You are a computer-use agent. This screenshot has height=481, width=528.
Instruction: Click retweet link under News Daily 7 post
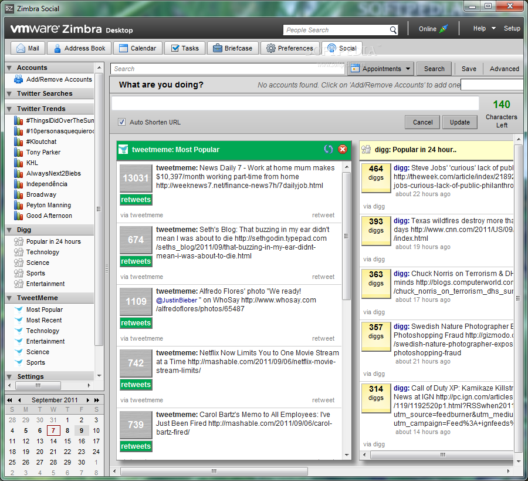(323, 215)
